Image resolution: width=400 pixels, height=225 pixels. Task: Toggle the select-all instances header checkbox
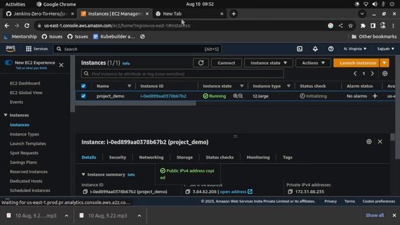tap(83, 86)
